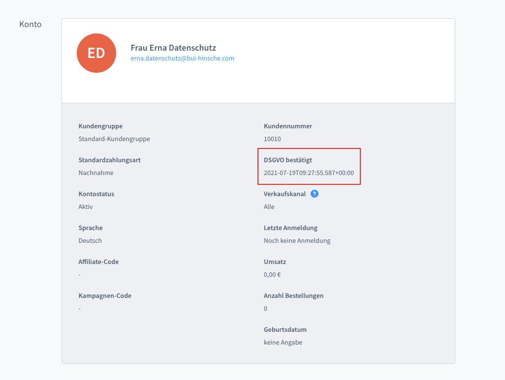This screenshot has height=380, width=505.
Task: Click the customer number 10010
Action: [272, 139]
